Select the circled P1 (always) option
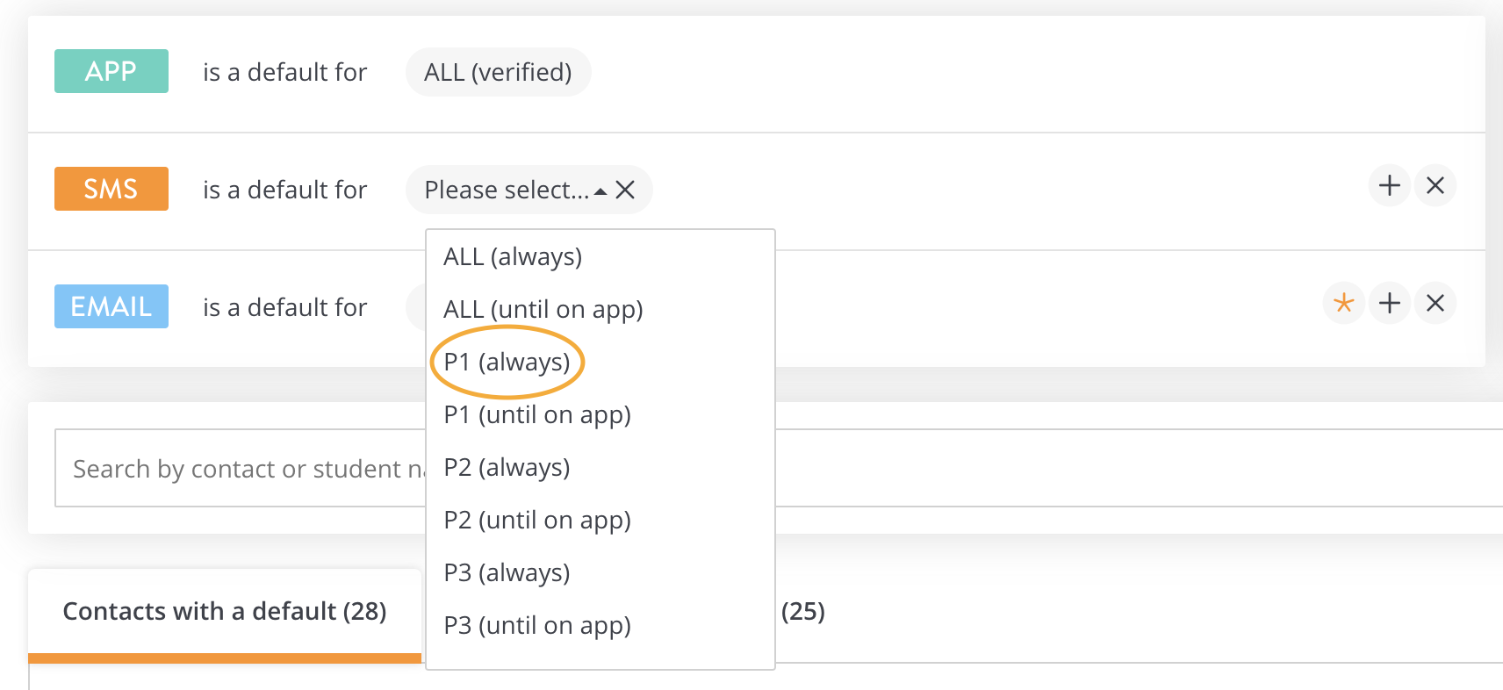The height and width of the screenshot is (690, 1503). pyautogui.click(x=507, y=362)
